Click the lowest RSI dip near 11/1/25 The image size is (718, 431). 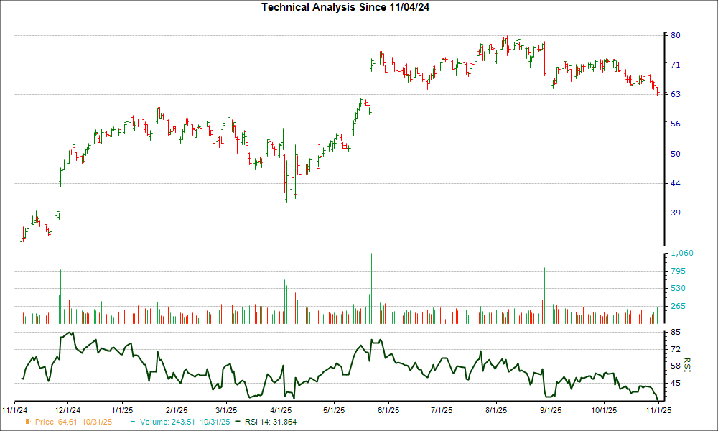tap(657, 400)
